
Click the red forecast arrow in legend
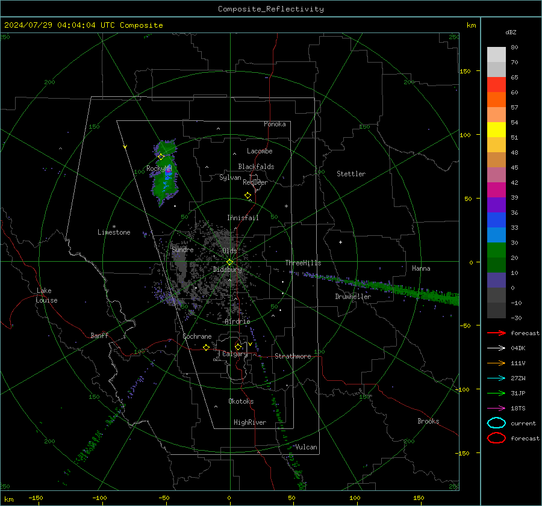[496, 333]
